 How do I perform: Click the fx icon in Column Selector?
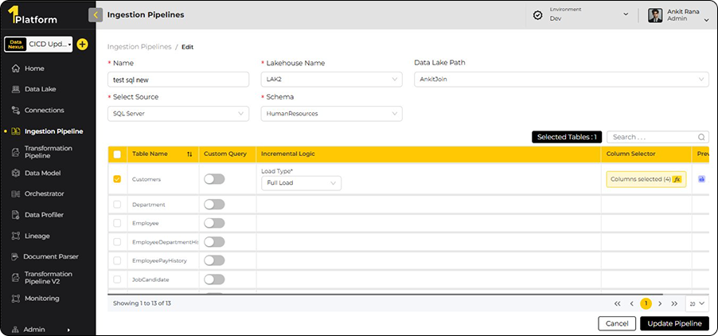pos(677,179)
